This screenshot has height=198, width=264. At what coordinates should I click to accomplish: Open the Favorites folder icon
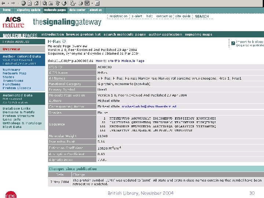coord(51,3)
